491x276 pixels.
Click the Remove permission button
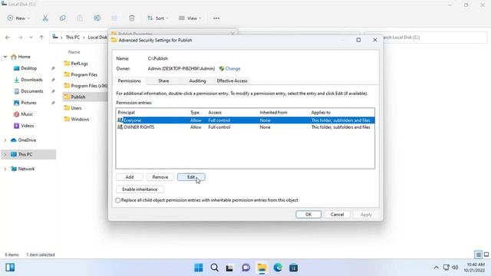(x=160, y=177)
